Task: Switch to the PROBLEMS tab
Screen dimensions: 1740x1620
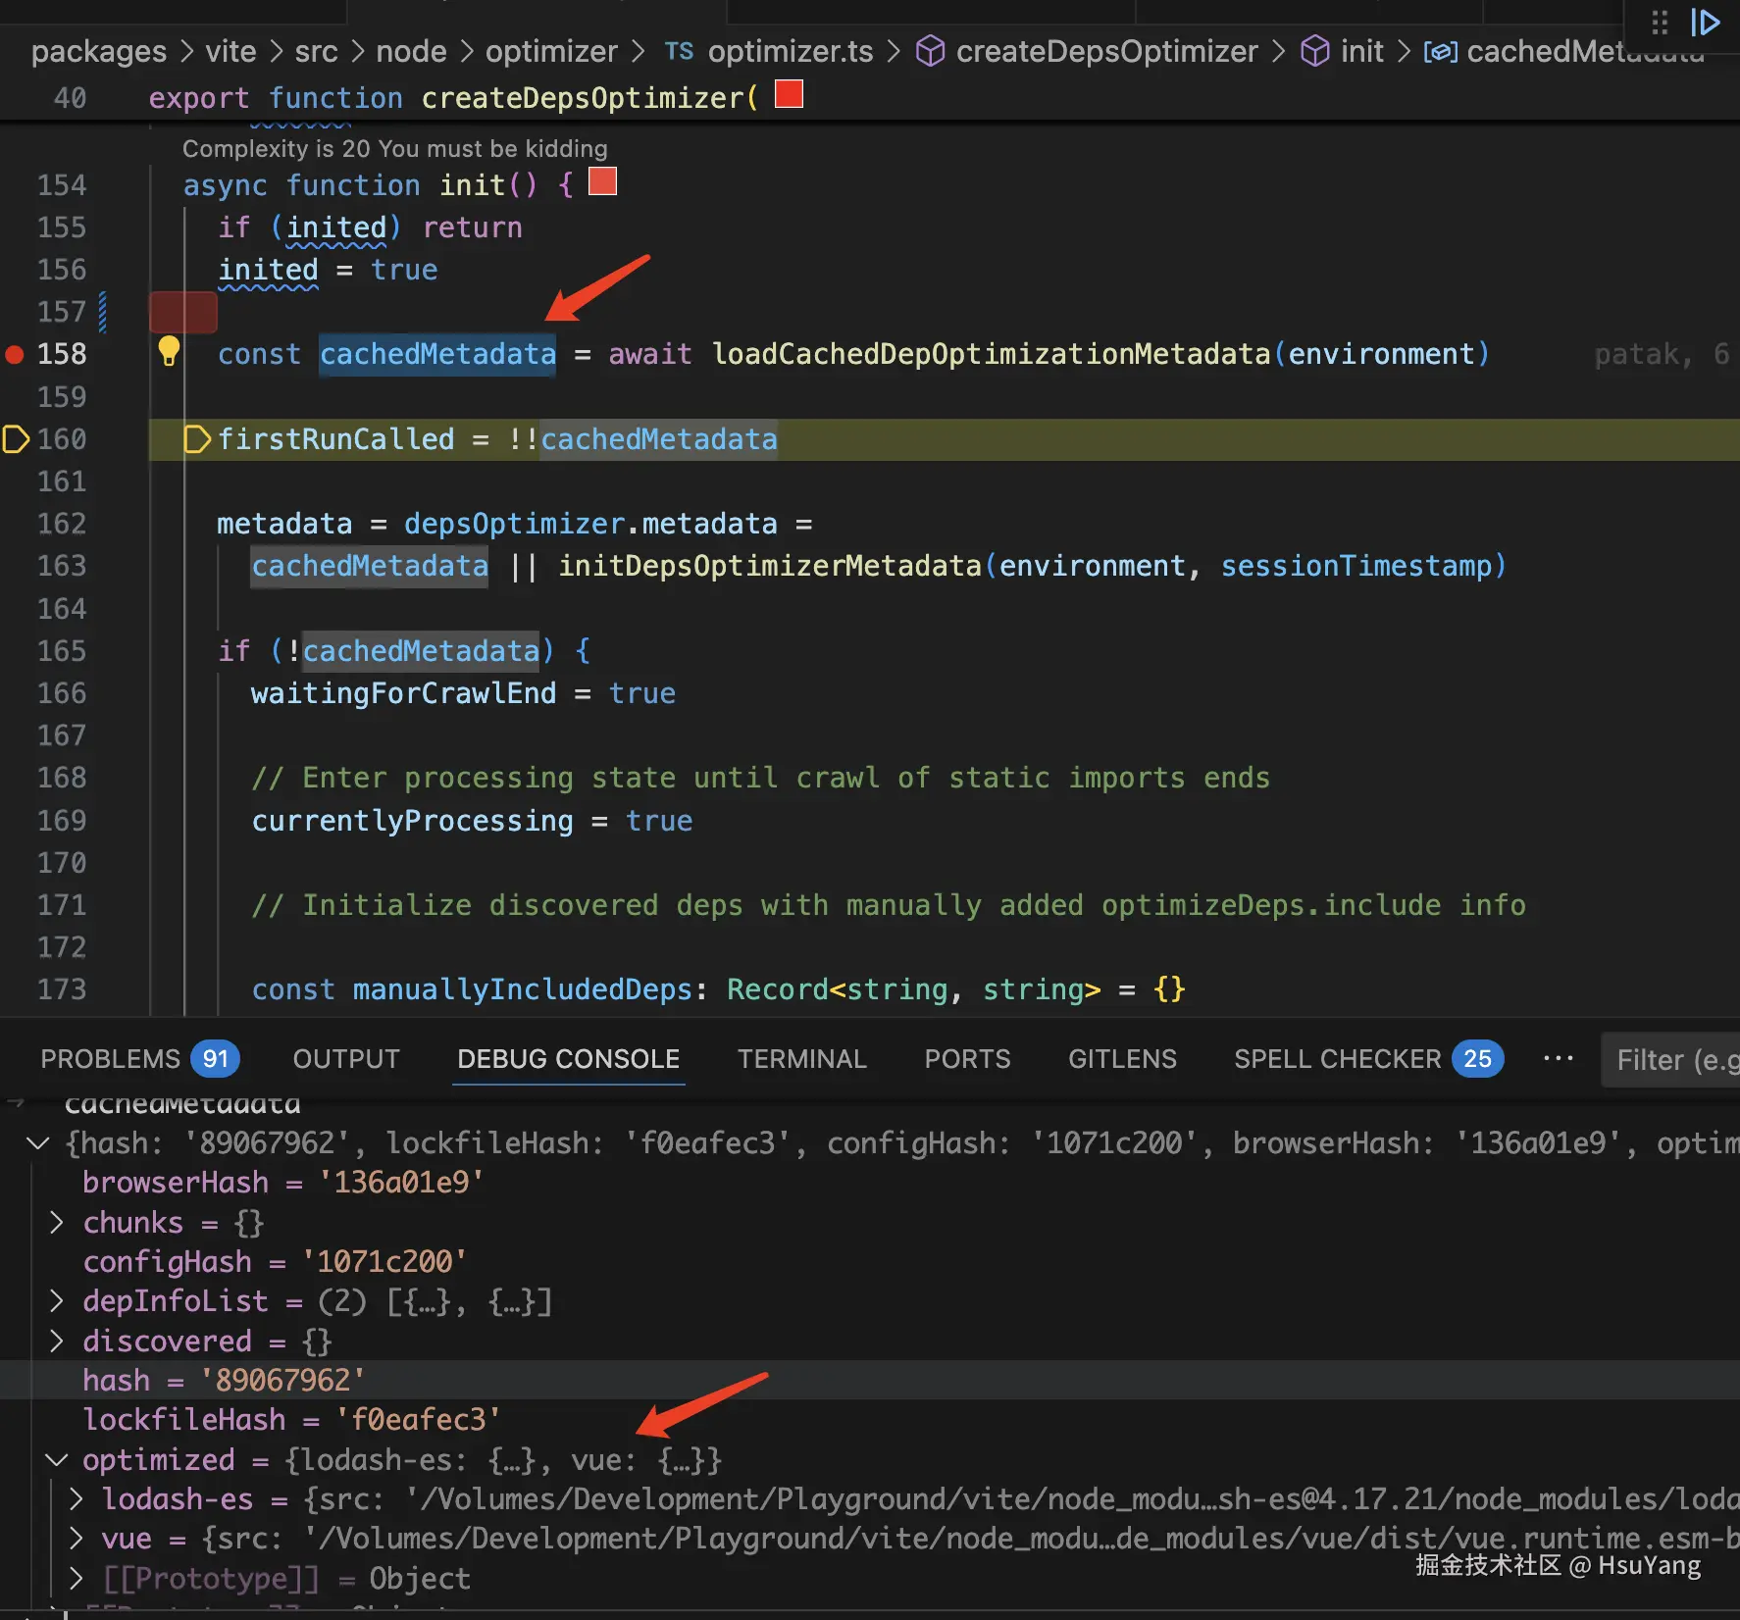Action: (139, 1059)
